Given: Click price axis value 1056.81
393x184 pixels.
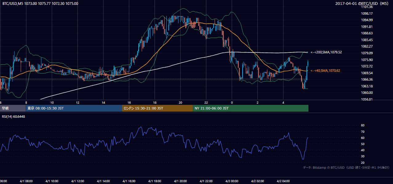Looking at the screenshot, I should click(x=367, y=99).
